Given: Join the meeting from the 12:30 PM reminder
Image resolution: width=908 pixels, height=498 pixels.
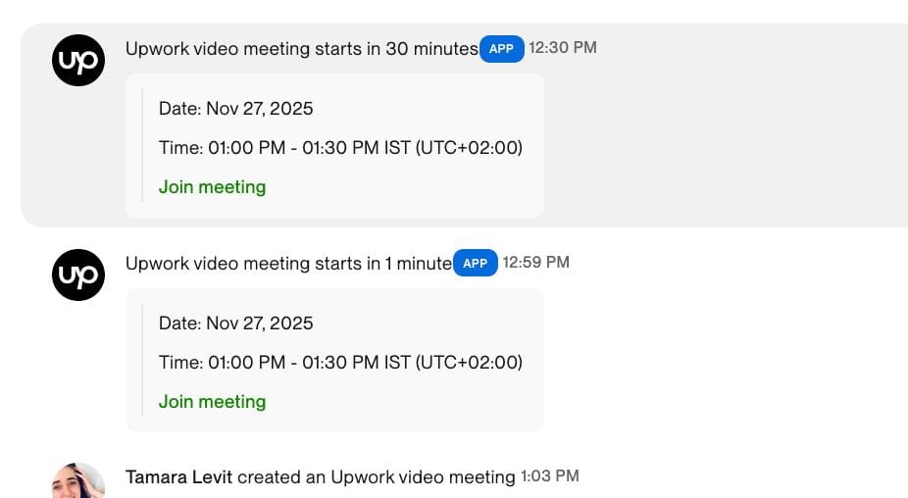Looking at the screenshot, I should tap(212, 186).
